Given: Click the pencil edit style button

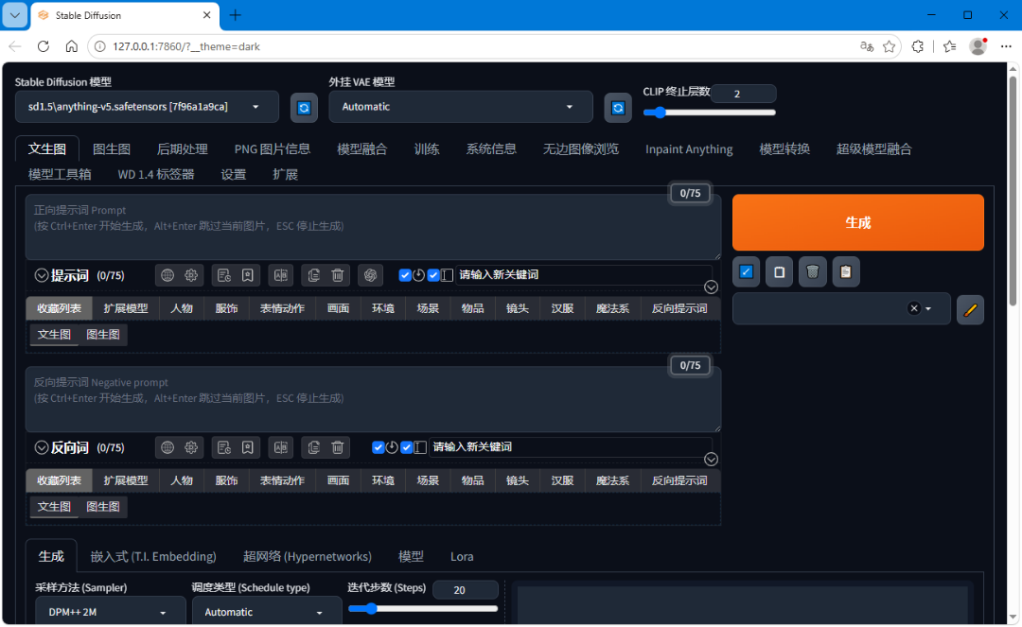Looking at the screenshot, I should click(x=971, y=310).
